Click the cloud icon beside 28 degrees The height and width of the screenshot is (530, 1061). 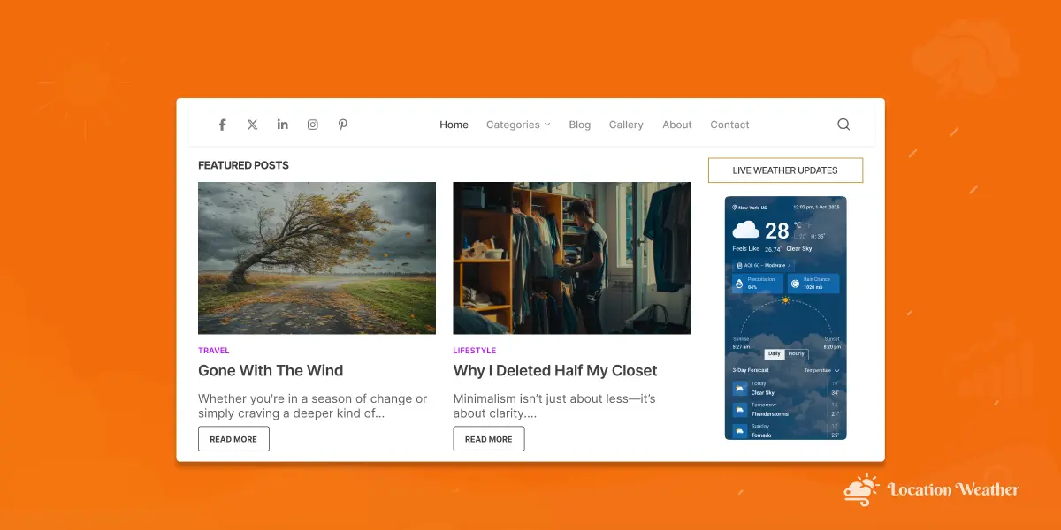tap(746, 231)
